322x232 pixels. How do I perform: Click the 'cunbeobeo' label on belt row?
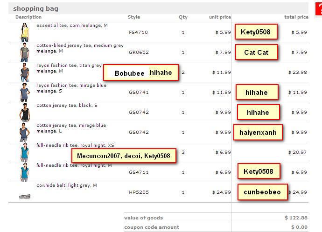[x=262, y=192]
